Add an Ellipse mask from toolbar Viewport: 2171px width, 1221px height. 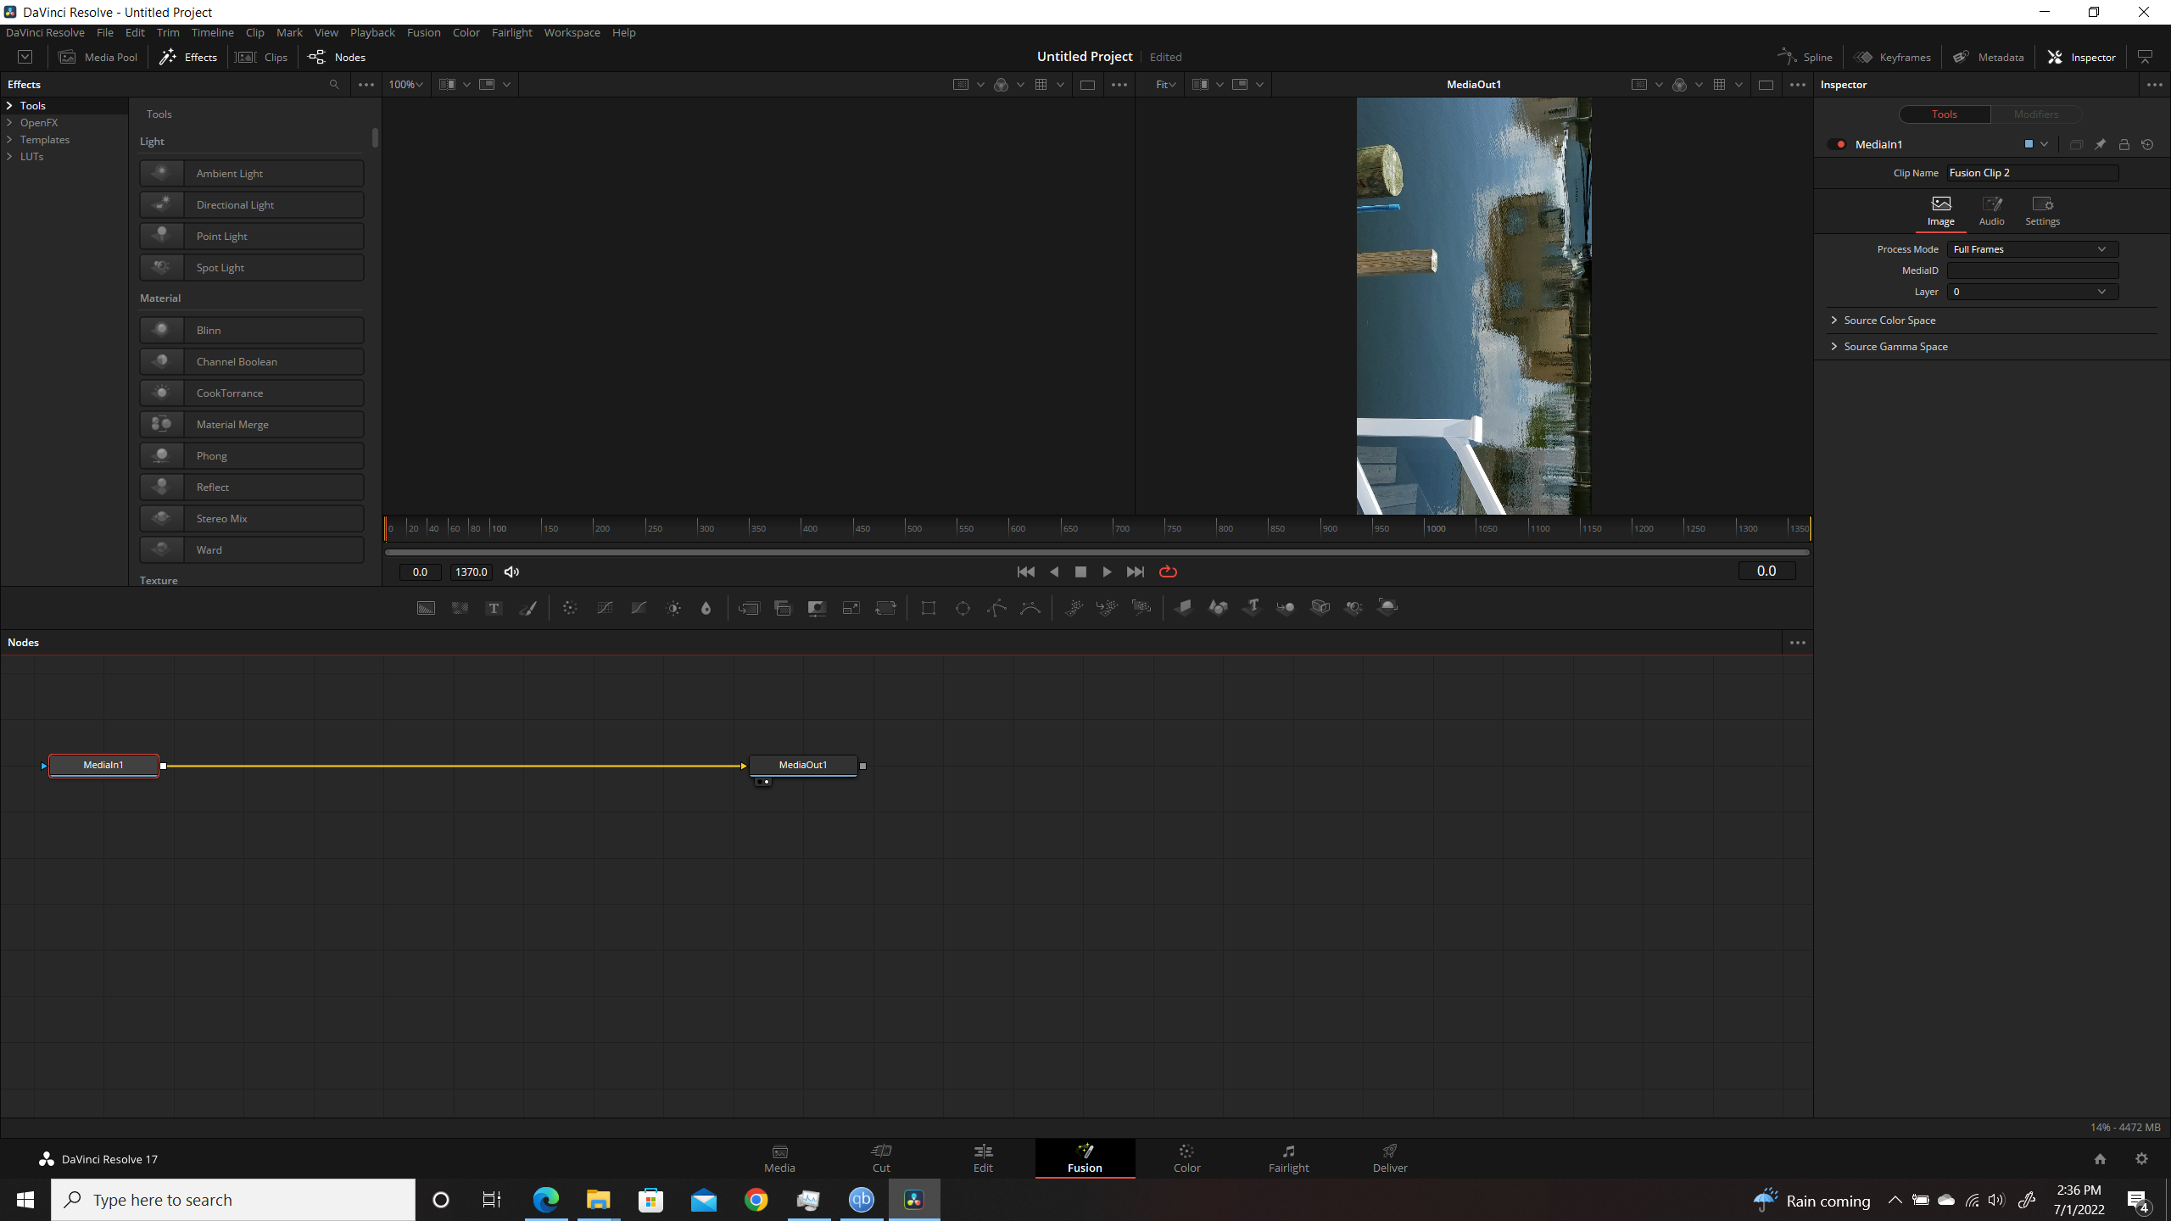(963, 608)
